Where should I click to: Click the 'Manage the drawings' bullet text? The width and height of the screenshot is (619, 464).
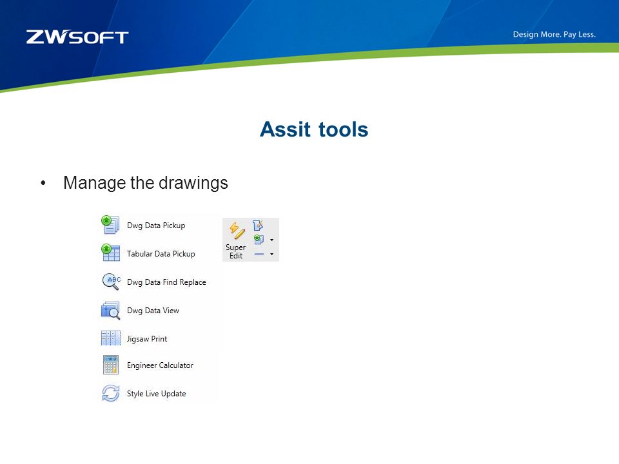146,183
